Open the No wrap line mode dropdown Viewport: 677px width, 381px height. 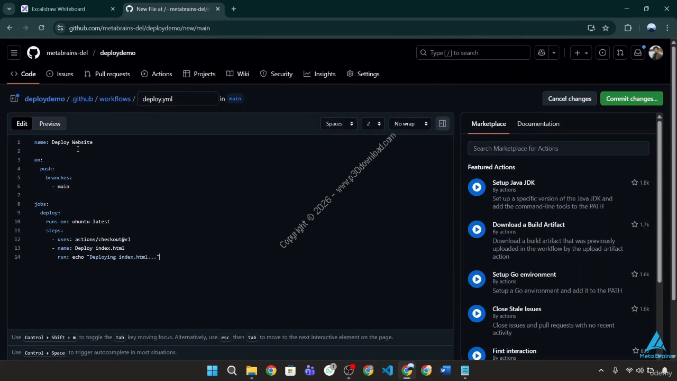[409, 124]
